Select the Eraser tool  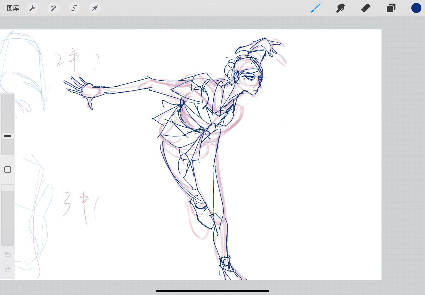[366, 8]
